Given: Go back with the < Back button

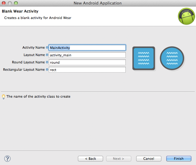Looking at the screenshot, I should click(90, 159).
